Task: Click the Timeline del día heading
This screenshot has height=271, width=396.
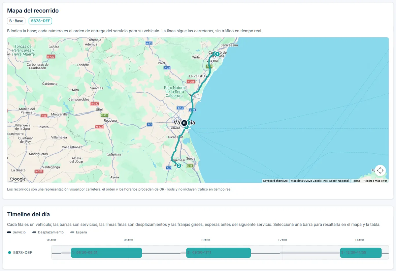Action: 28,214
